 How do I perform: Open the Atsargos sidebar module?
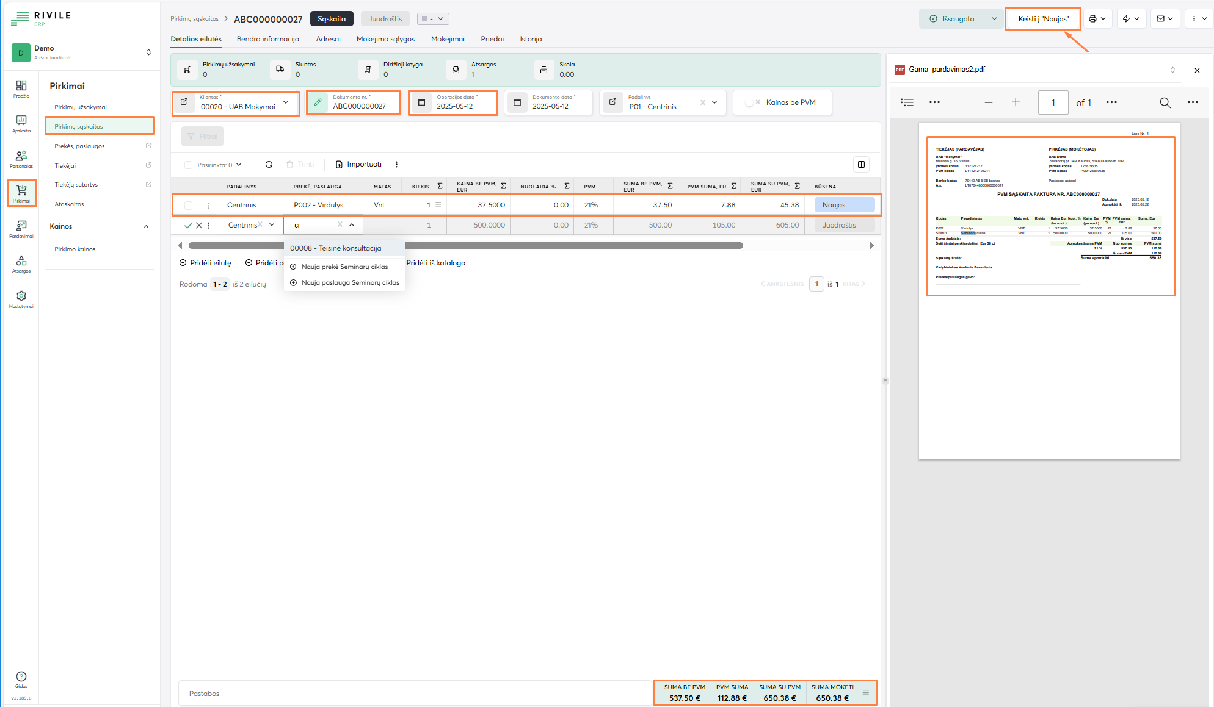[x=21, y=264]
